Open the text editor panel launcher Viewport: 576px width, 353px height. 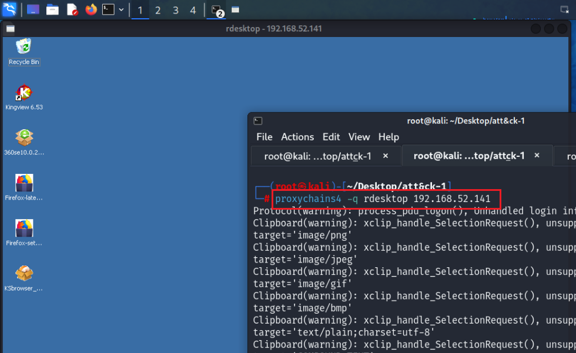[72, 10]
